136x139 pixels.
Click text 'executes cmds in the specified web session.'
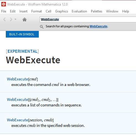(48, 125)
